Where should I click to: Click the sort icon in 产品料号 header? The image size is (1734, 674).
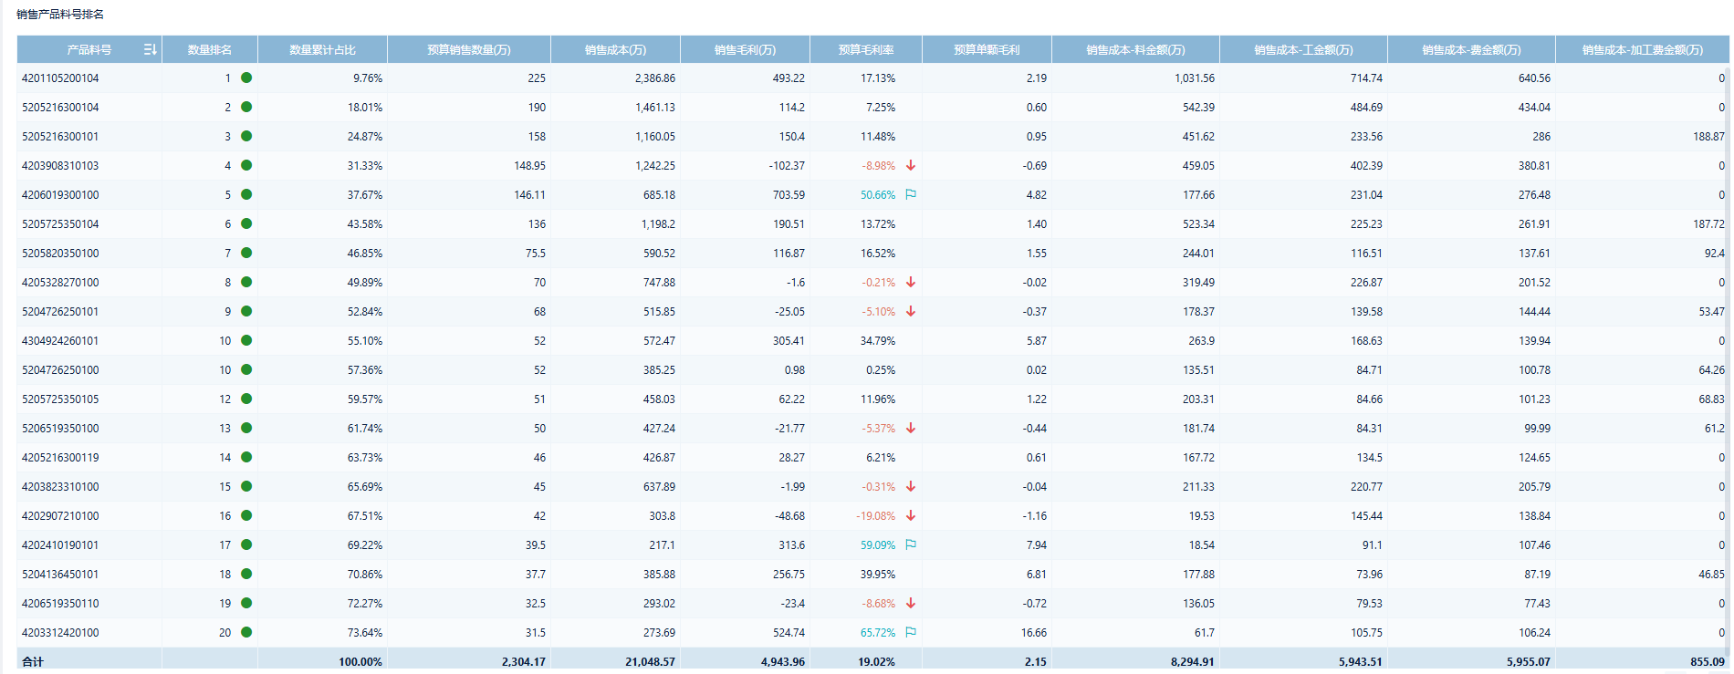(151, 49)
